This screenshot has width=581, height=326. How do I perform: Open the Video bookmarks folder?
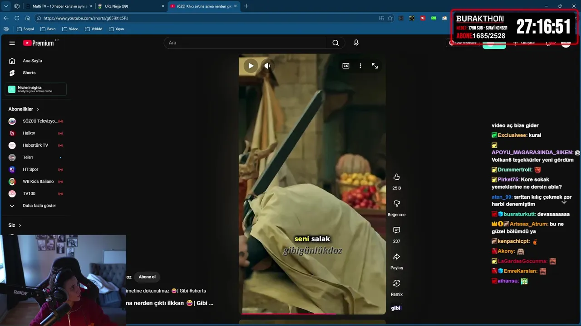pos(70,29)
